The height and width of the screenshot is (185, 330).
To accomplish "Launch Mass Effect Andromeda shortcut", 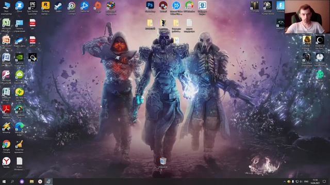I will coord(307,57).
